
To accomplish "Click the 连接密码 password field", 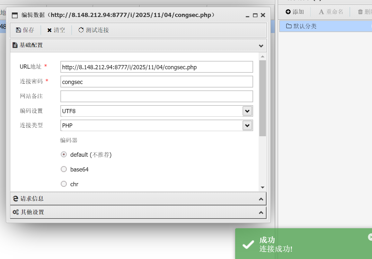I will coord(156,82).
